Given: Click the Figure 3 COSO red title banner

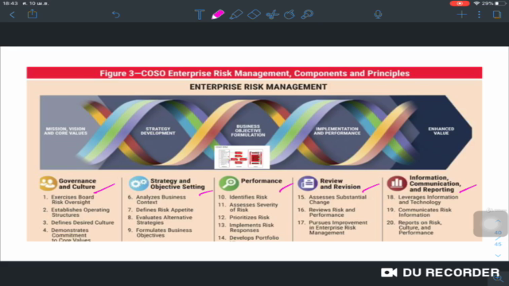Looking at the screenshot, I should coord(254,73).
